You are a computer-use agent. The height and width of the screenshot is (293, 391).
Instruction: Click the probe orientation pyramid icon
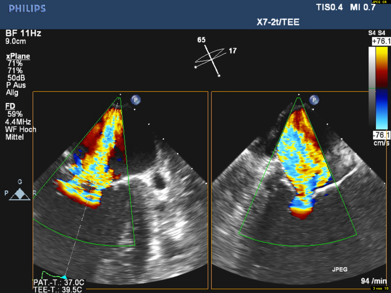tap(20, 194)
